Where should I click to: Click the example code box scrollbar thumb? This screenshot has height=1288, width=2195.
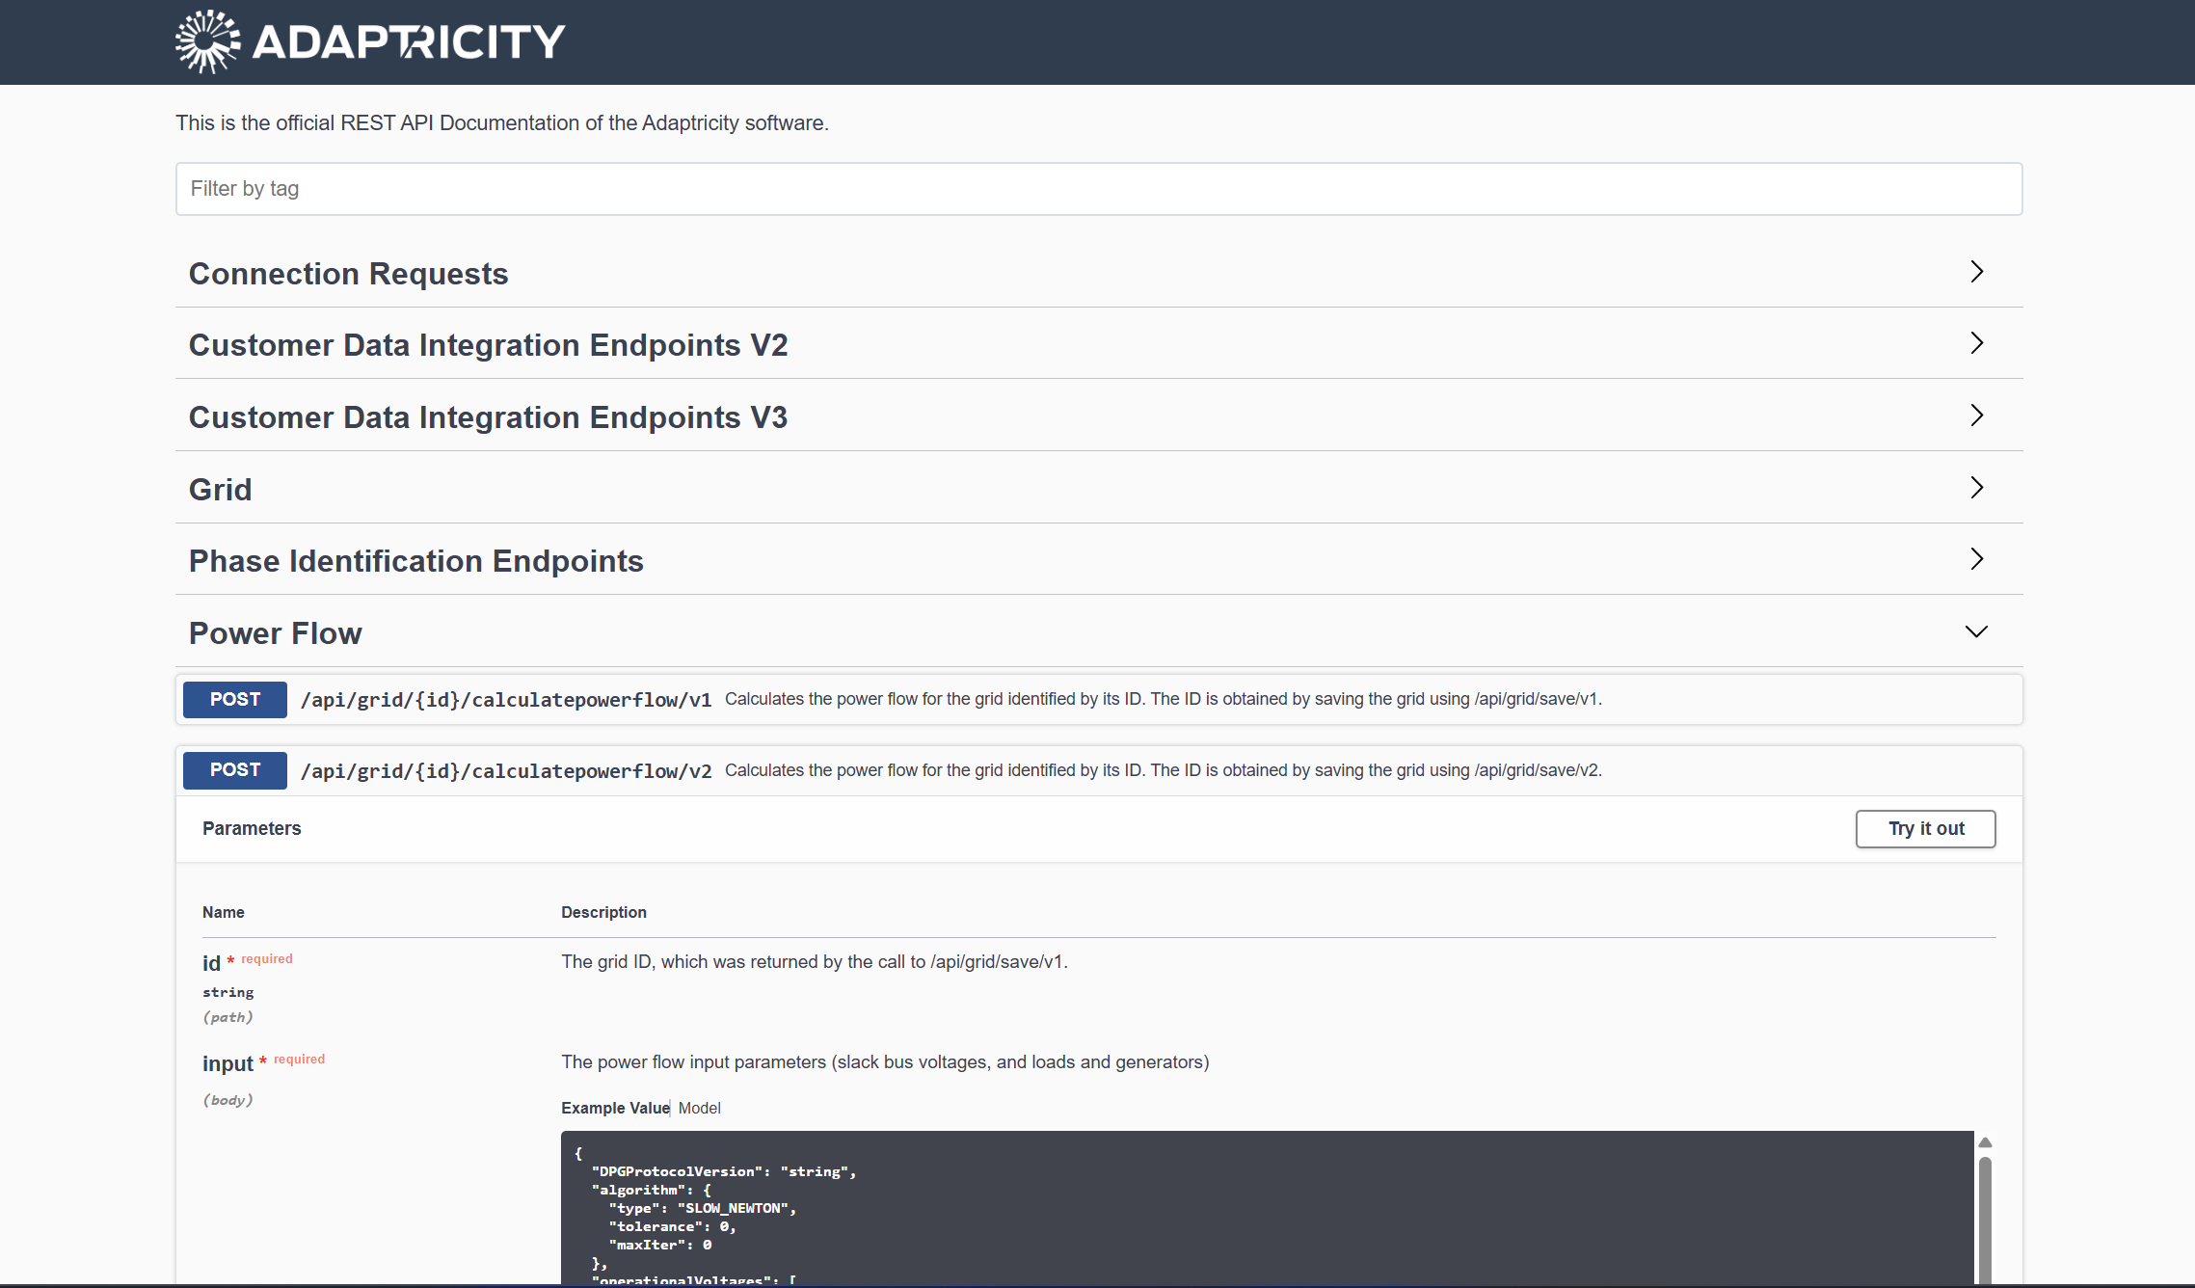pos(1985,1220)
